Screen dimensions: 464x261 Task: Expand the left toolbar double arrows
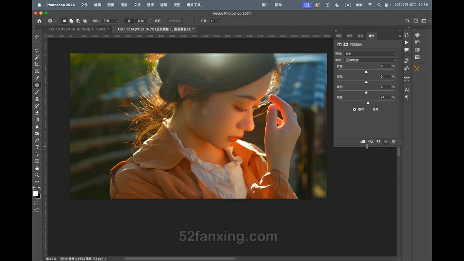(34, 28)
